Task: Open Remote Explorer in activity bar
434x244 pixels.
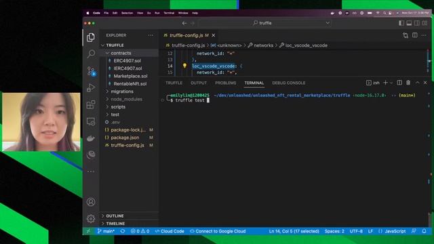Action: coord(91,121)
